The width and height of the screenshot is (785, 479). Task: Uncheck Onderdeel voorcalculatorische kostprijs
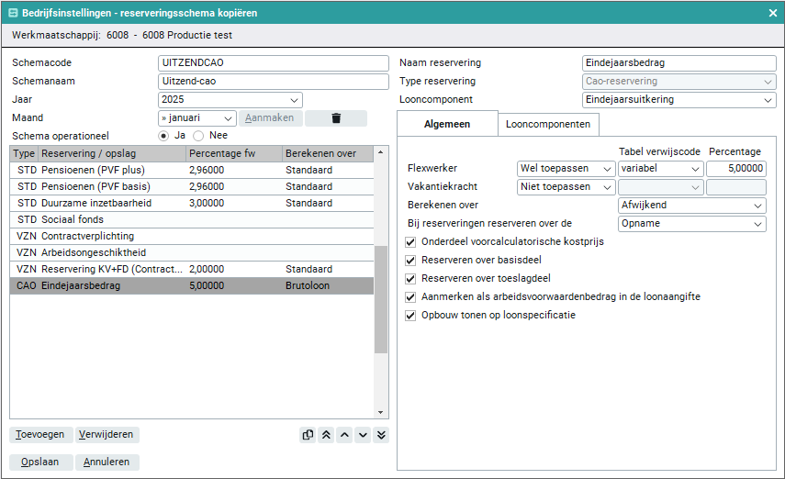click(410, 241)
